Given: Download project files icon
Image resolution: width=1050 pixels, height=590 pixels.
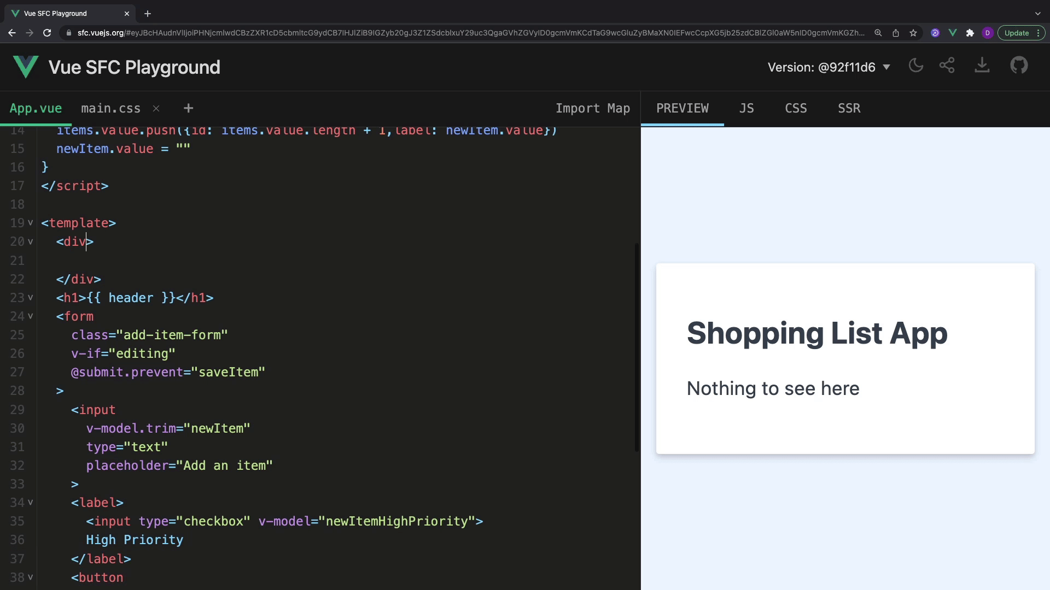Looking at the screenshot, I should [982, 66].
